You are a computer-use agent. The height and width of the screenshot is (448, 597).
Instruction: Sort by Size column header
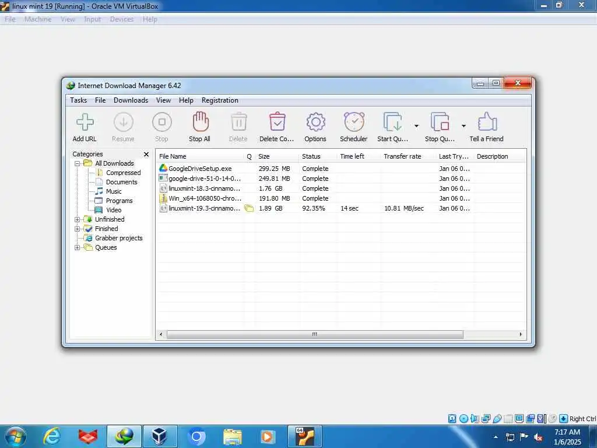point(277,156)
